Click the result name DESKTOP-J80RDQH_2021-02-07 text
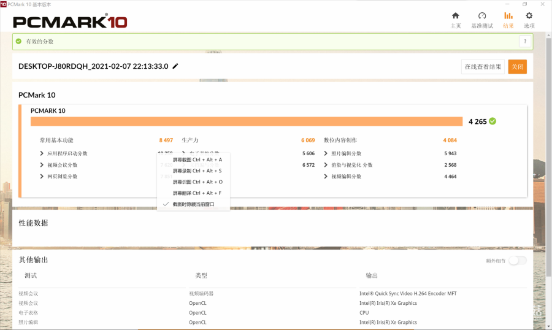Viewport: 552px width, 330px height. coord(93,66)
